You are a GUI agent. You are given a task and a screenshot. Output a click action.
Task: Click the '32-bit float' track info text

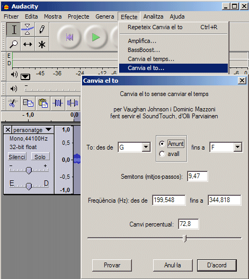tap(23, 147)
